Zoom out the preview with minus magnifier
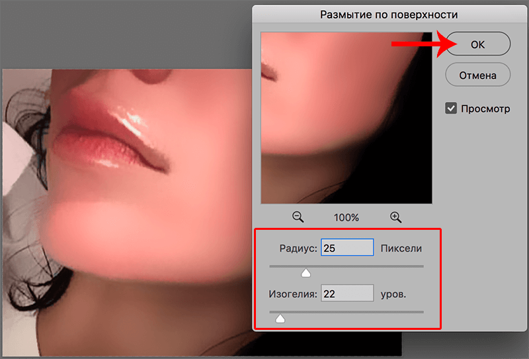This screenshot has width=529, height=359. 298,217
